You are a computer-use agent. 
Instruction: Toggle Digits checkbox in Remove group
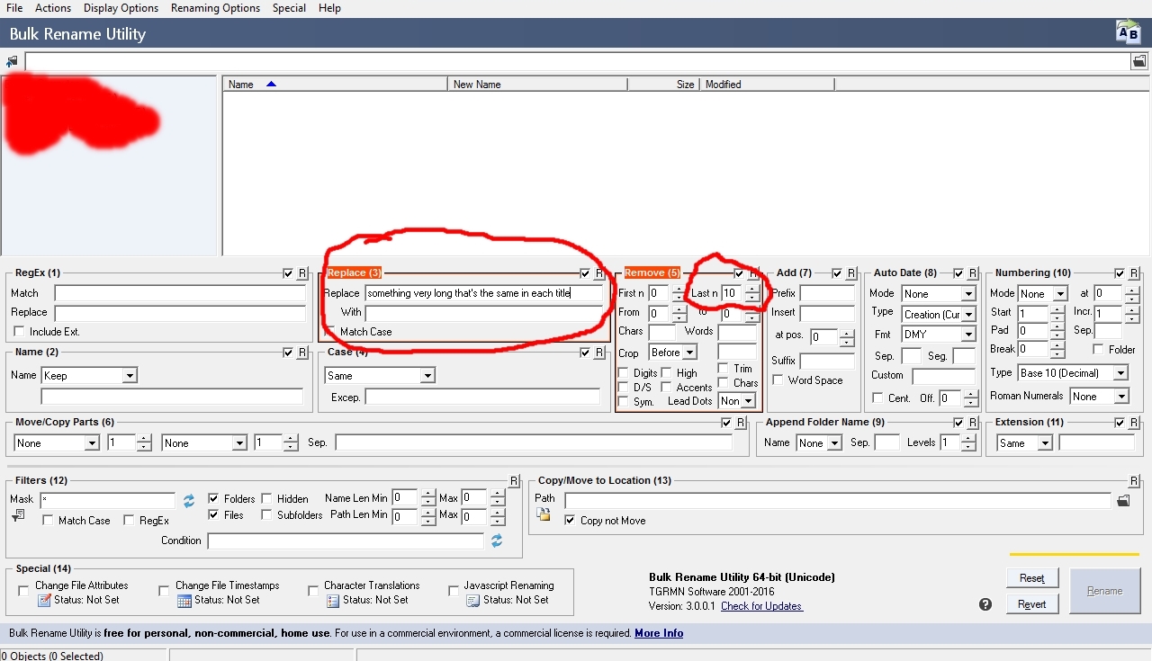[x=624, y=373]
